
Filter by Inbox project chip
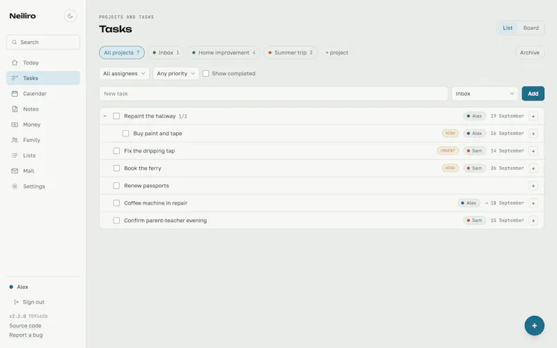click(166, 53)
